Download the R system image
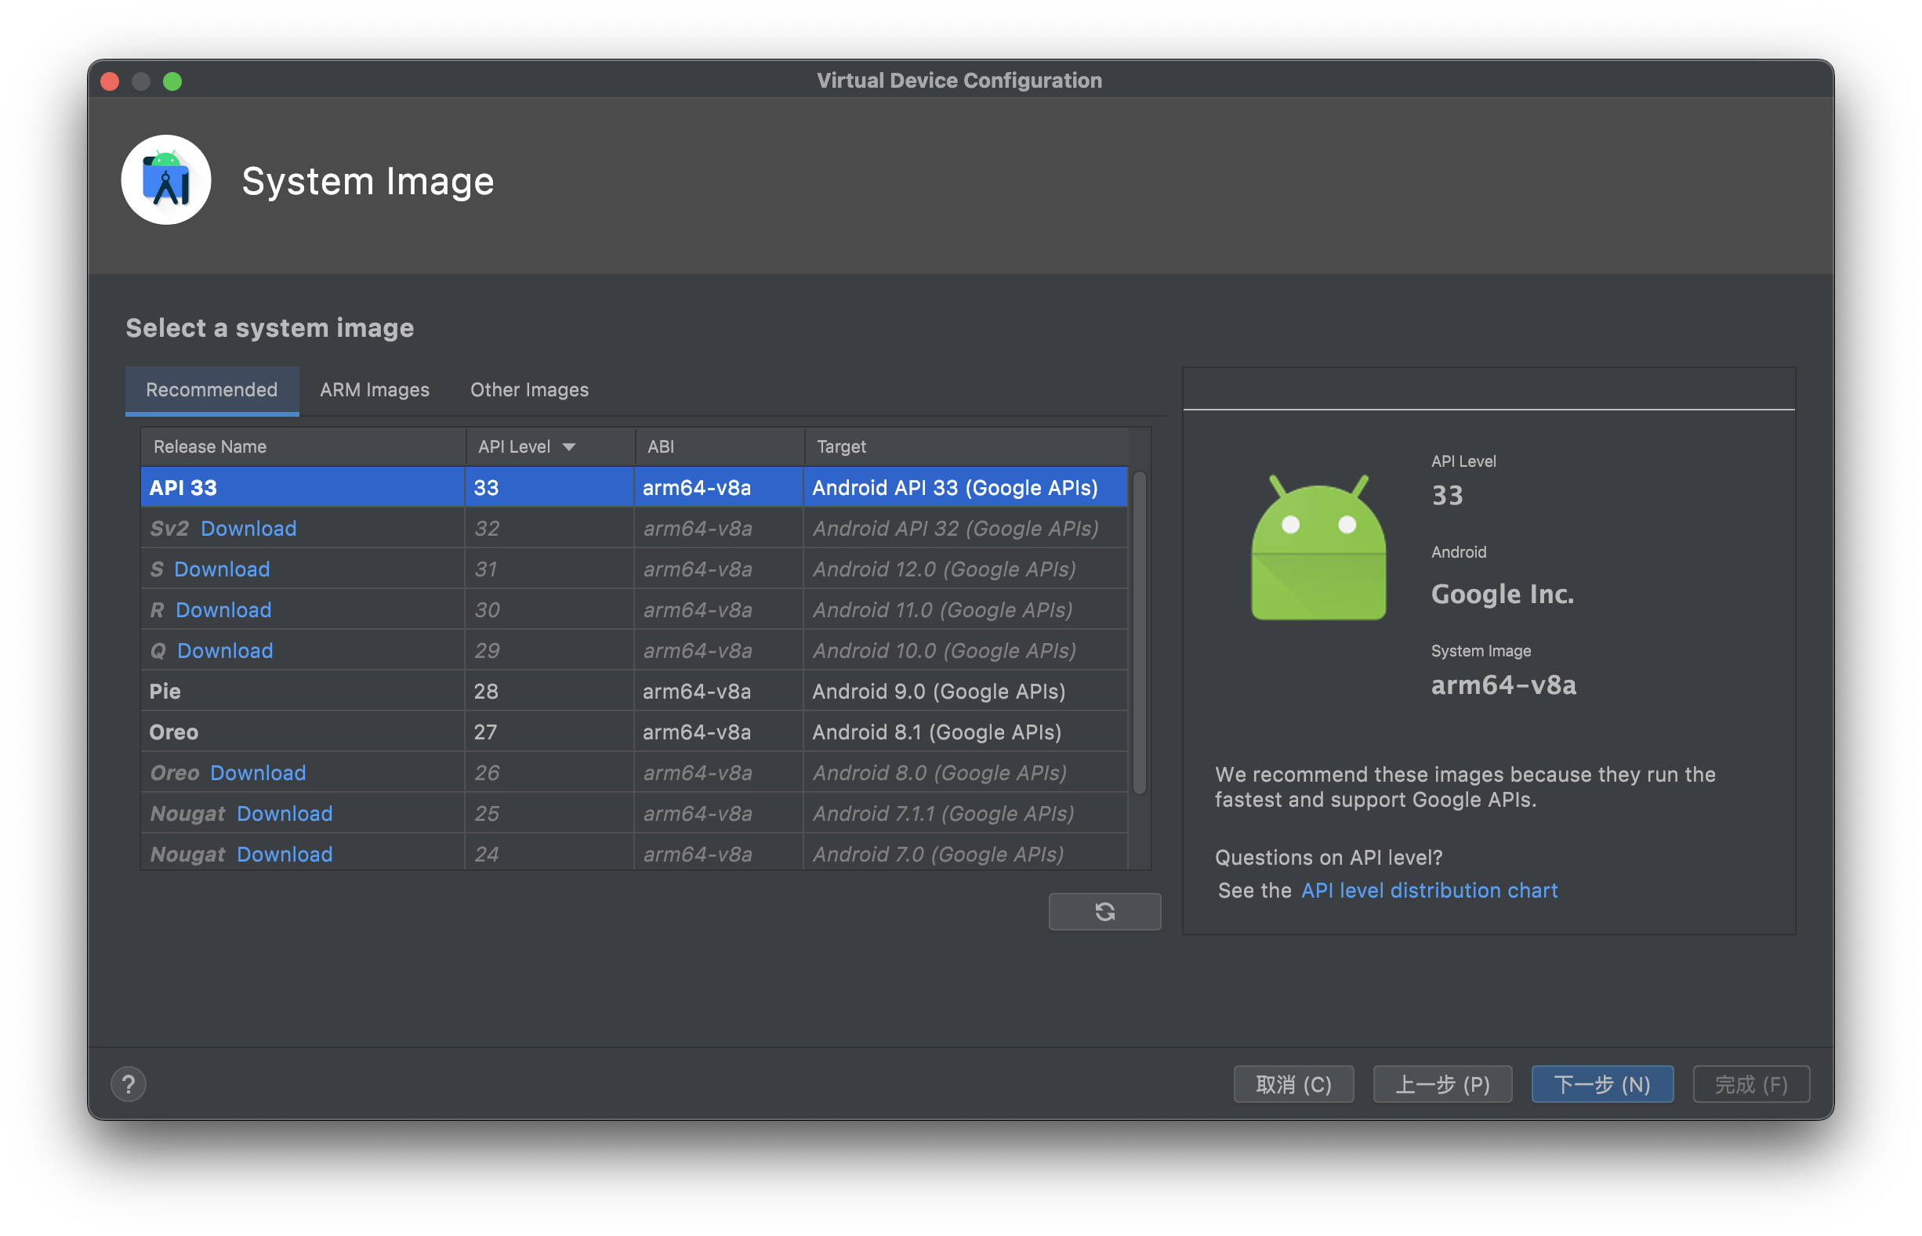 (x=223, y=610)
